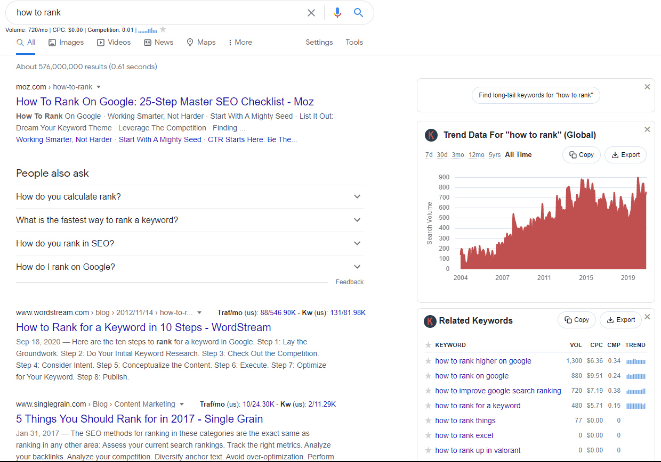Image resolution: width=661 pixels, height=462 pixels.
Task: Open the dropdown arrow next to wordstream.com URL
Action: pos(199,313)
